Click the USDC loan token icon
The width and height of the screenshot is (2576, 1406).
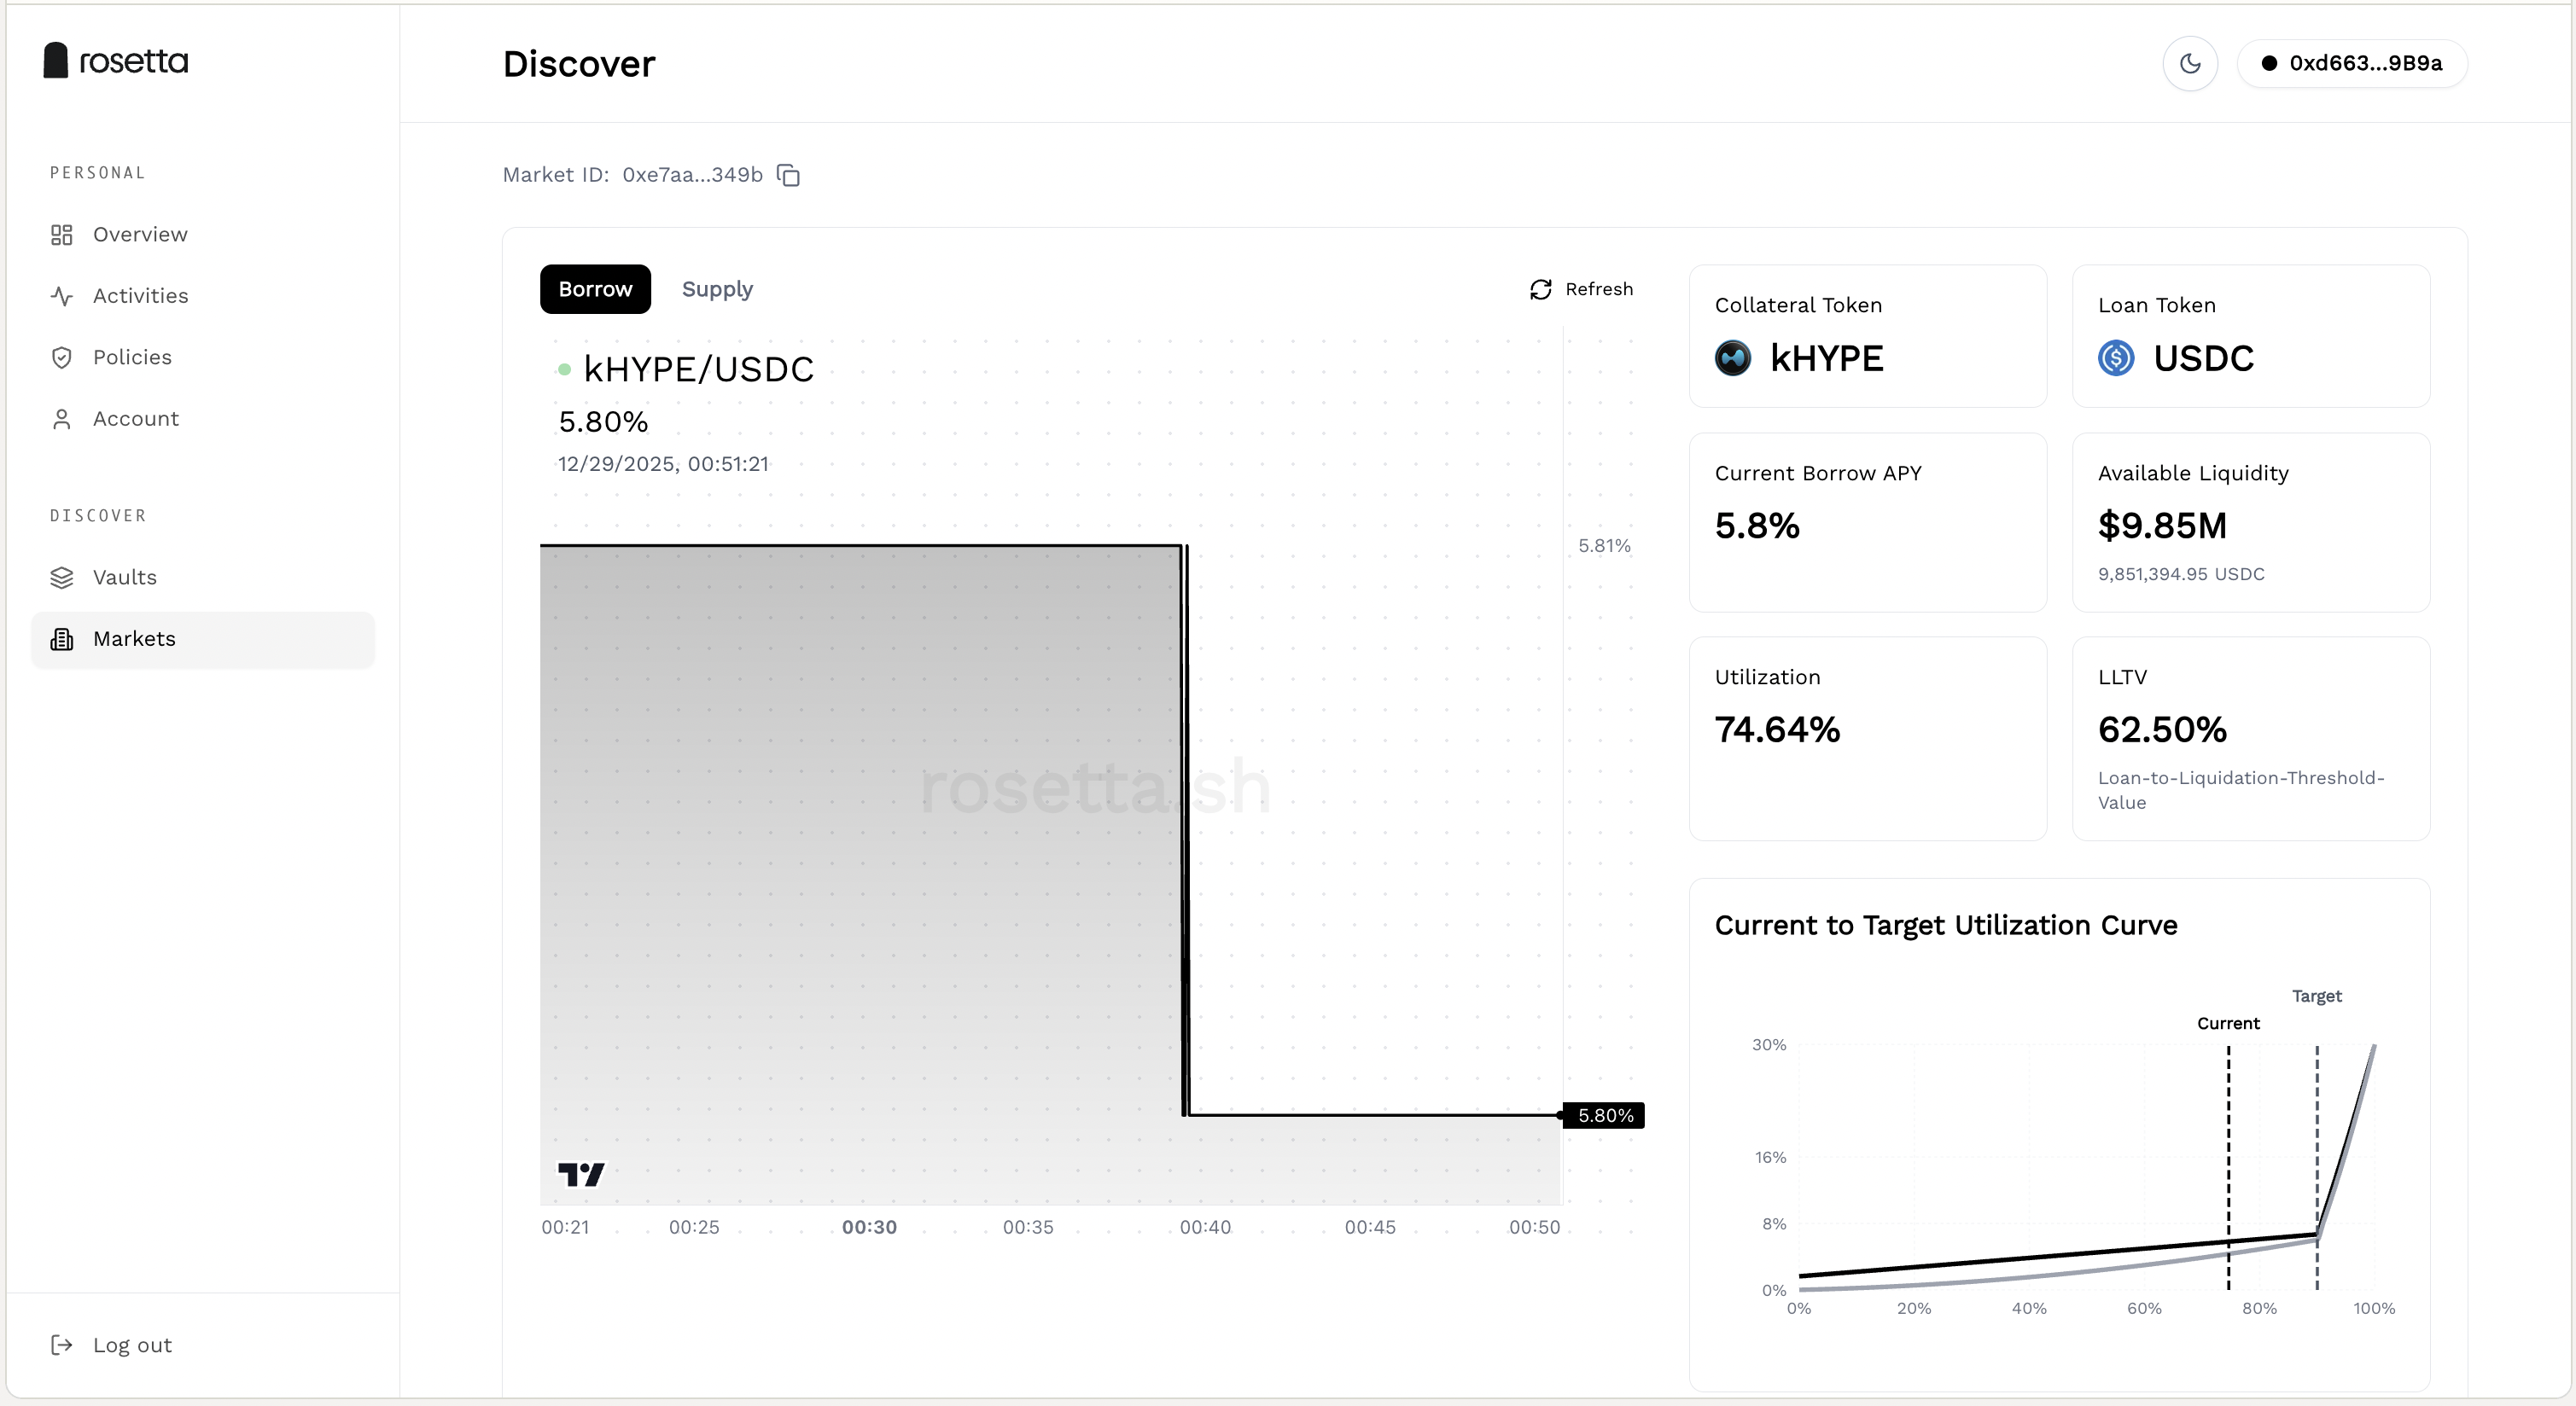pyautogui.click(x=2116, y=358)
